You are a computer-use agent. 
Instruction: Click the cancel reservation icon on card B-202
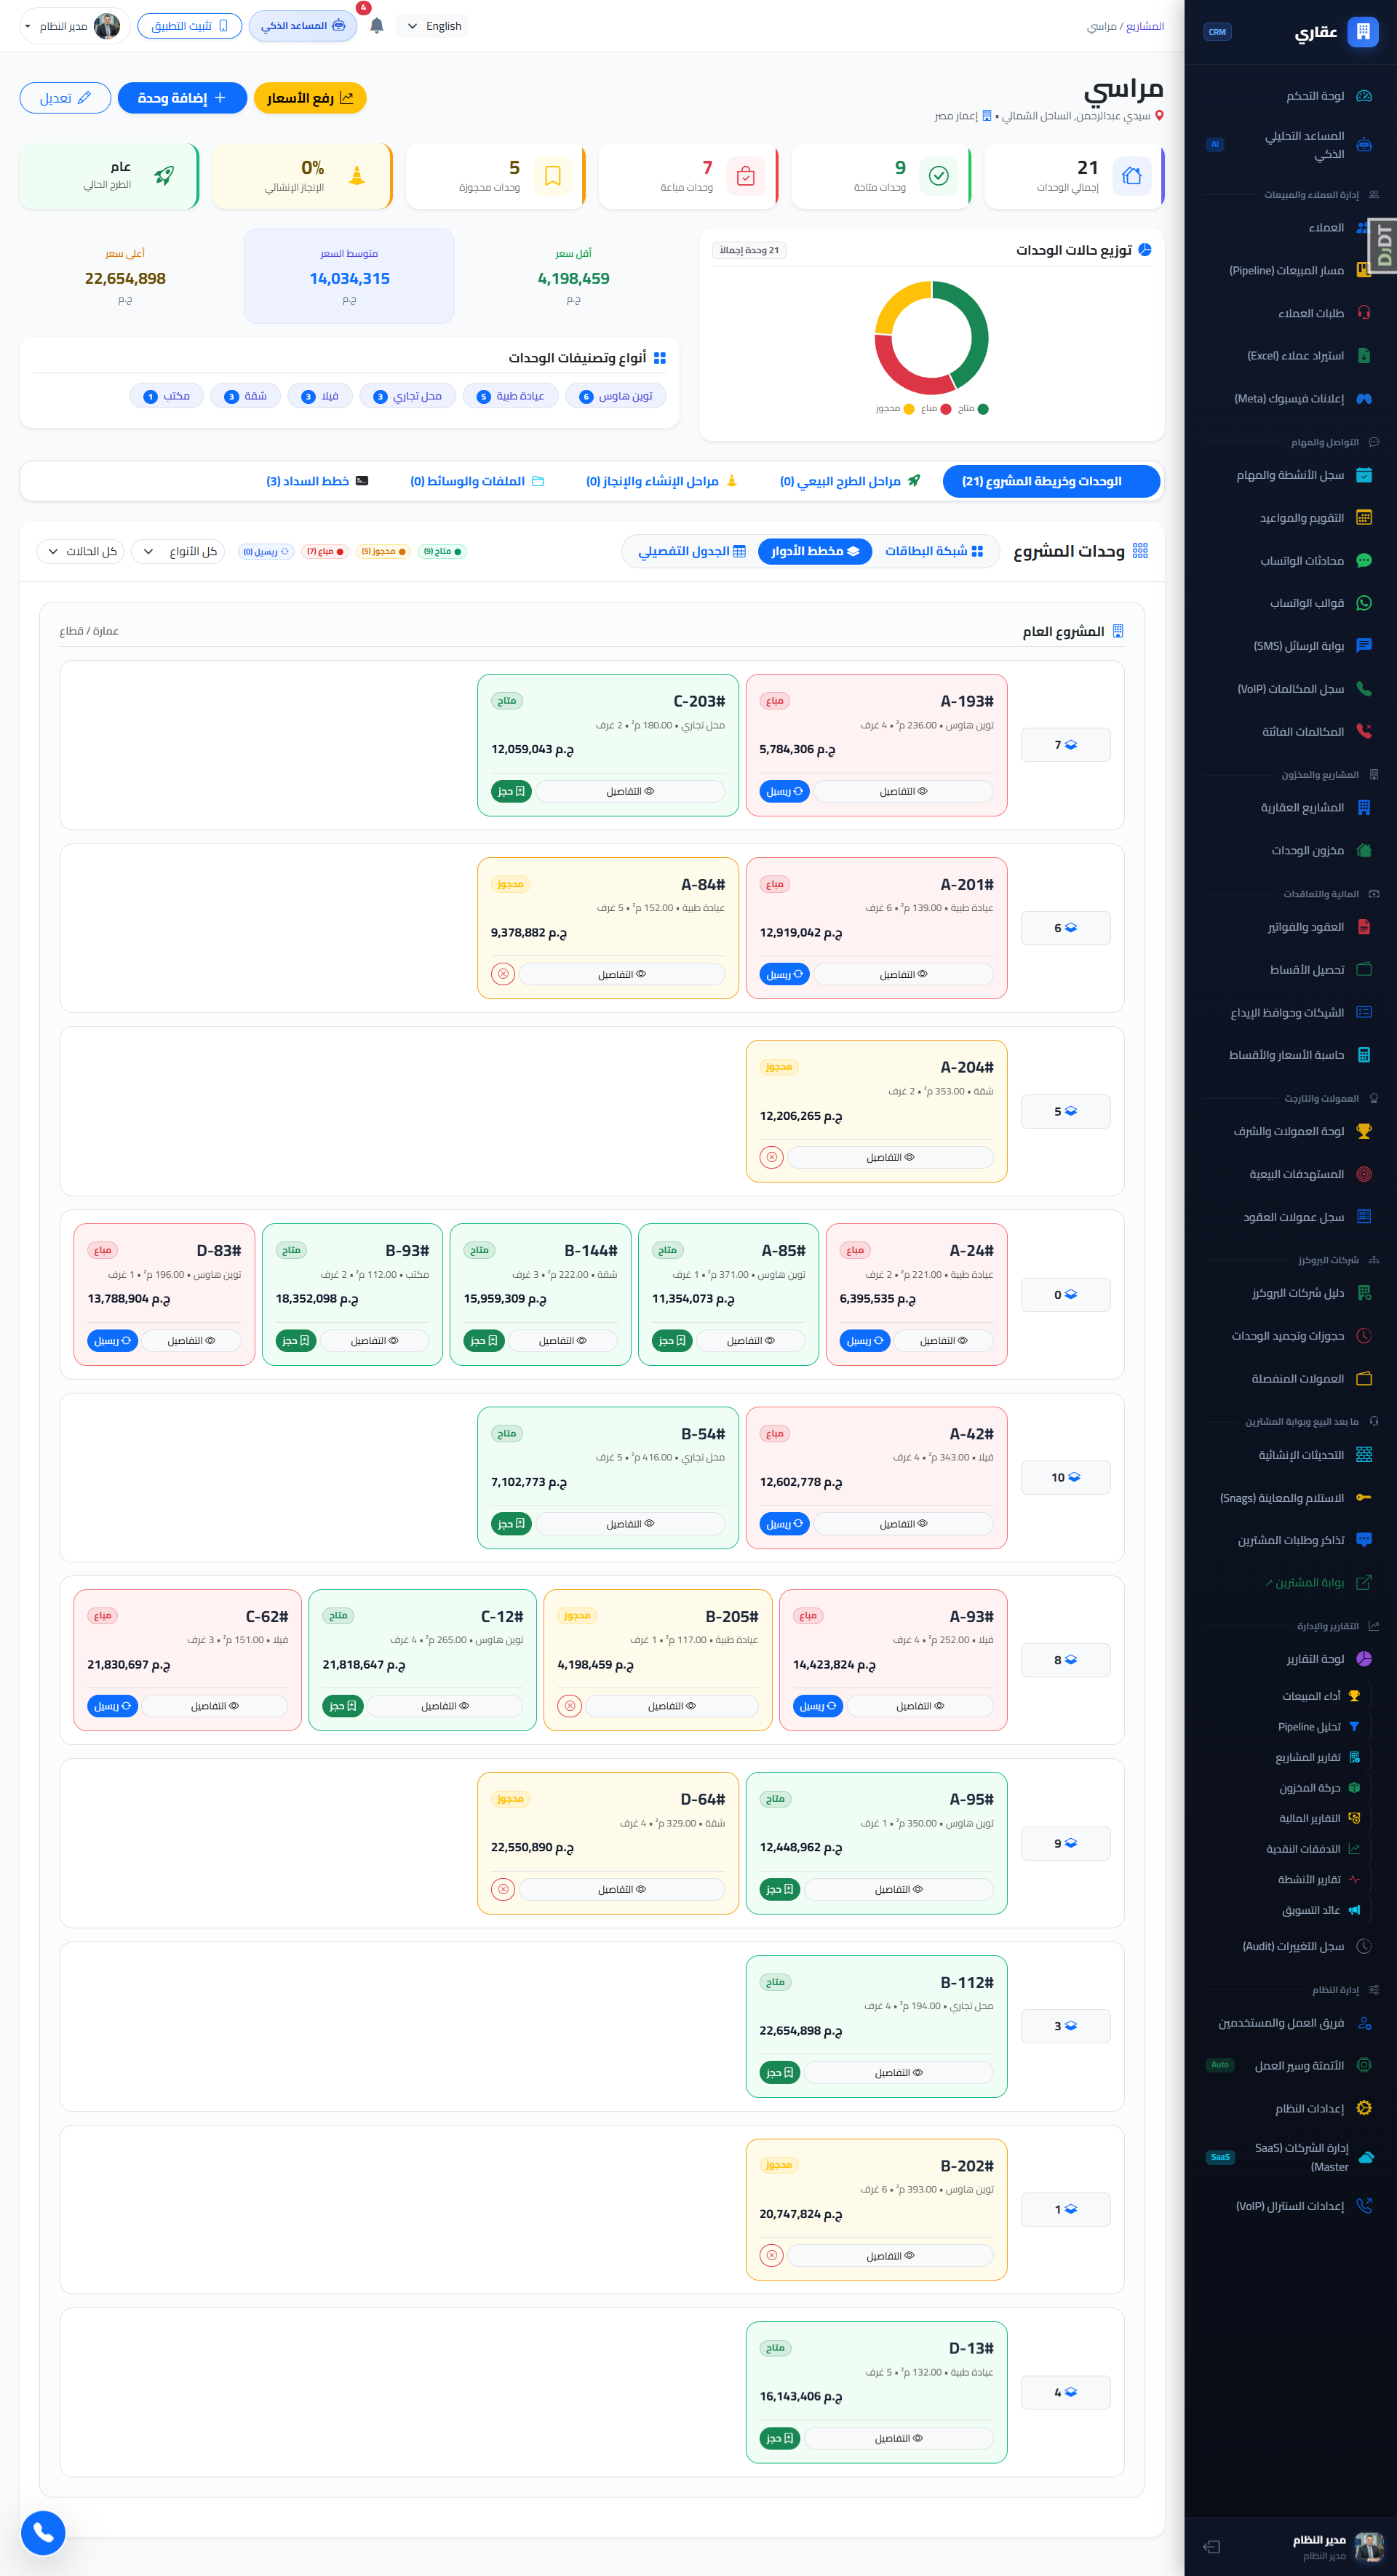click(x=771, y=2256)
